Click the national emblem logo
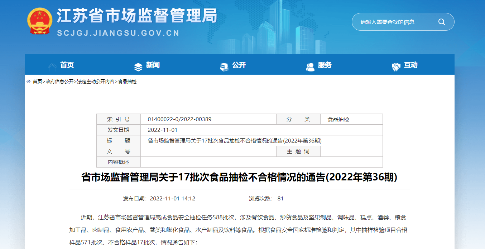The image size is (485, 249). (x=39, y=21)
